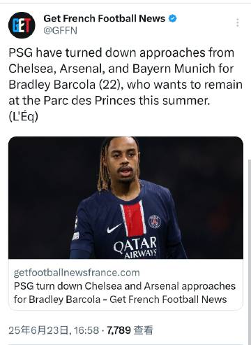
Task: Click the tweet timestamp 25年6月23日, 16:58
Action: 54,330
